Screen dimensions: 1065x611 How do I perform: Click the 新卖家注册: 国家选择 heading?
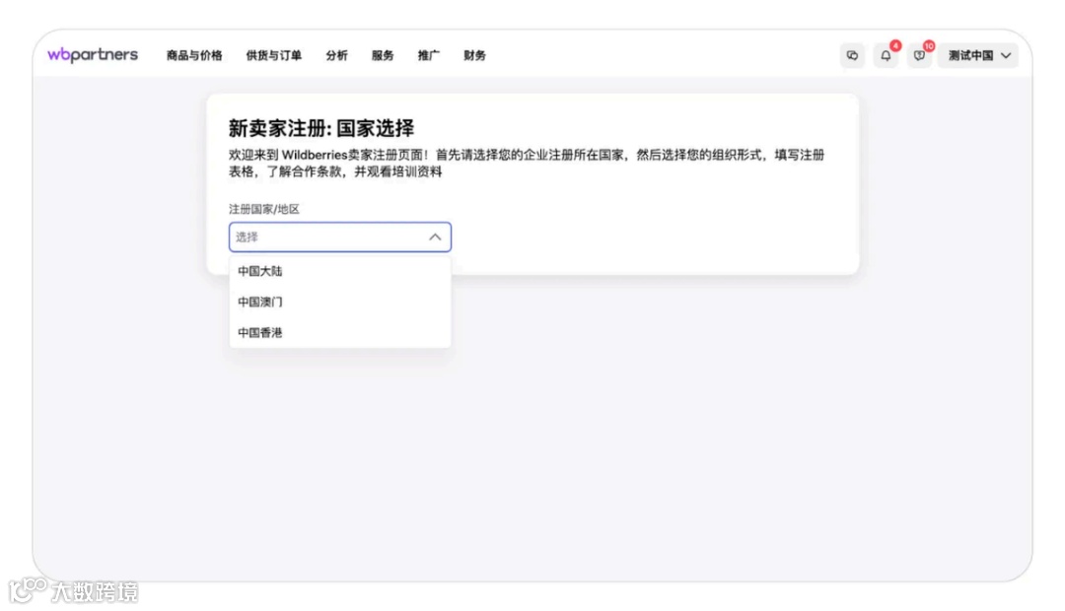[x=321, y=128]
